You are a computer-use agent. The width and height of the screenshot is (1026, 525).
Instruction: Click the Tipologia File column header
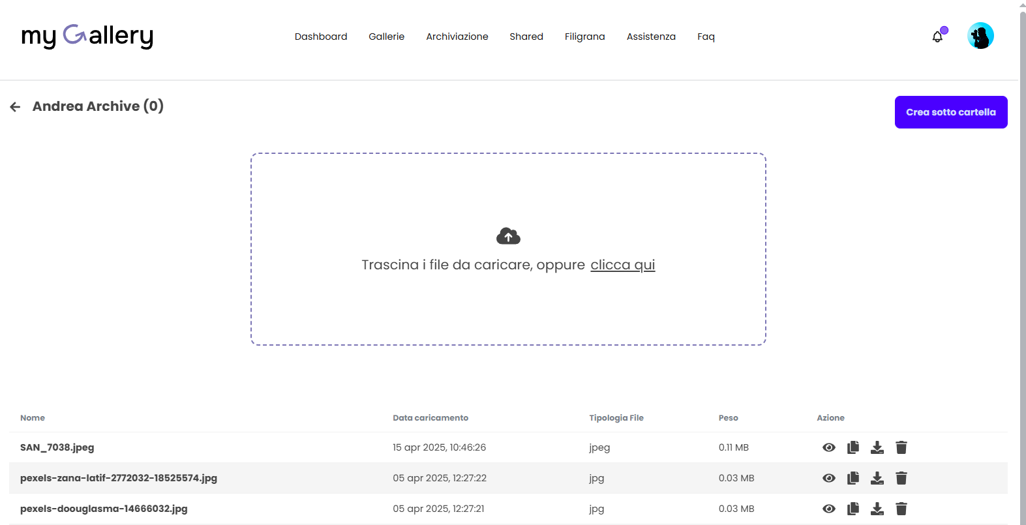click(x=616, y=418)
